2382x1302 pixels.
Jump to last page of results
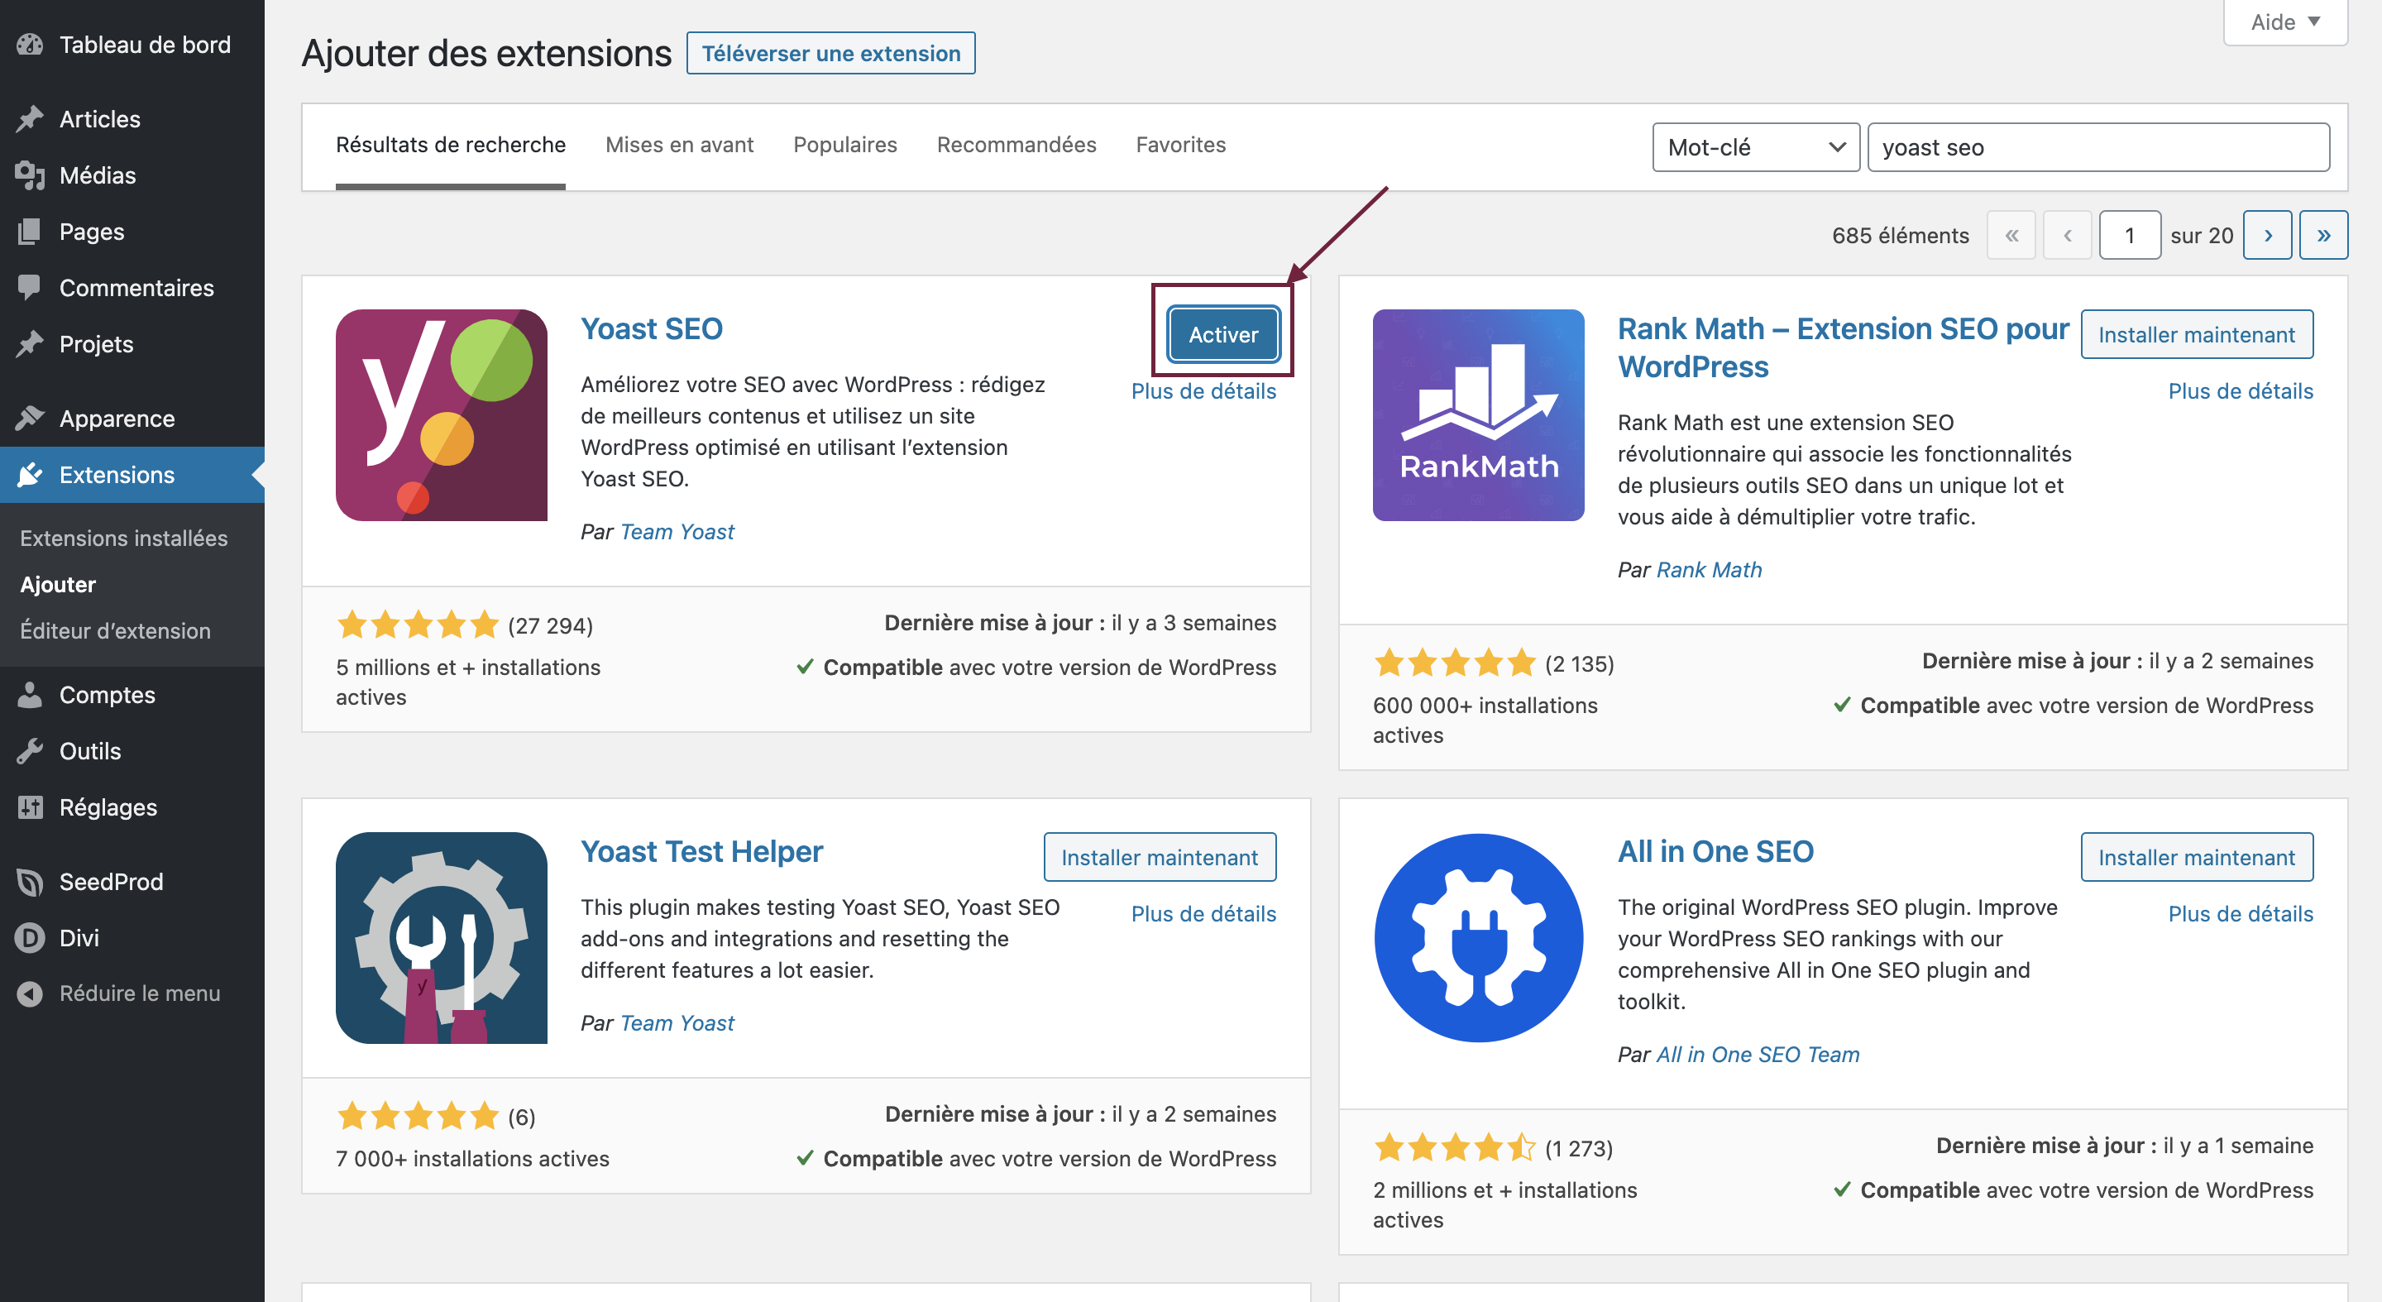[x=2324, y=235]
